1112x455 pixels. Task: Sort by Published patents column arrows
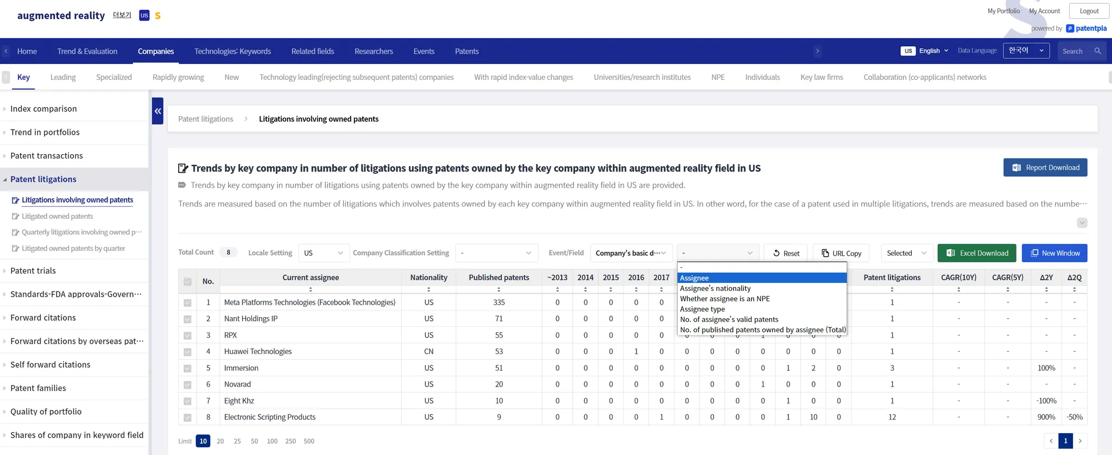(x=498, y=289)
